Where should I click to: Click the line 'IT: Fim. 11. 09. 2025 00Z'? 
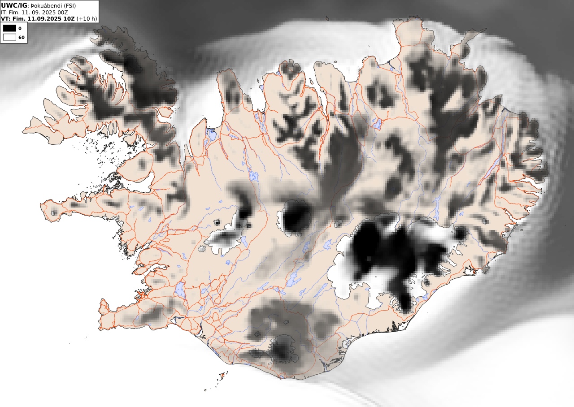coord(35,12)
